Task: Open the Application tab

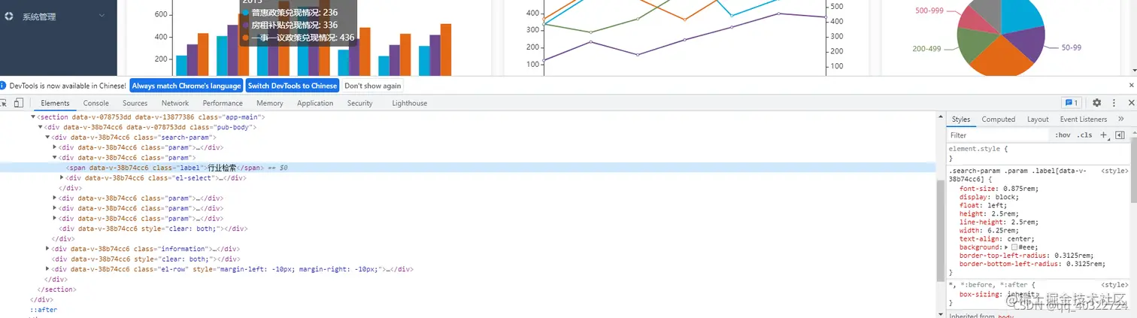Action: coord(315,103)
